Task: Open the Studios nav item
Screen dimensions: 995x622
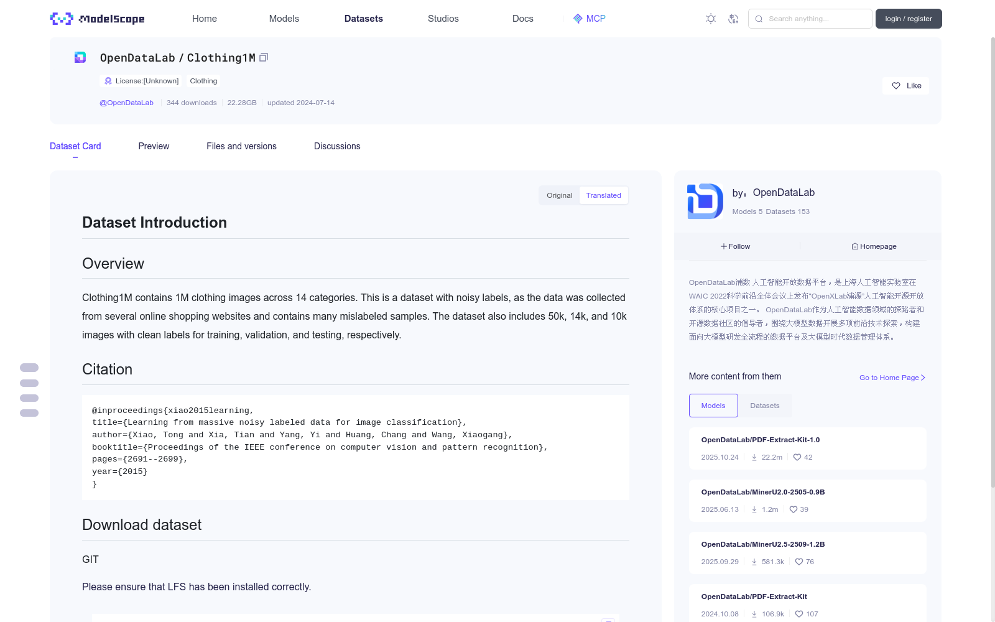Action: click(443, 19)
